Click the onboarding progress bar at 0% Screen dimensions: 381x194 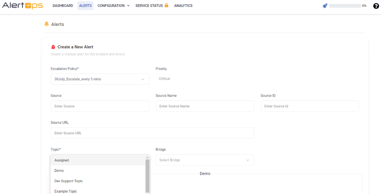(345, 6)
